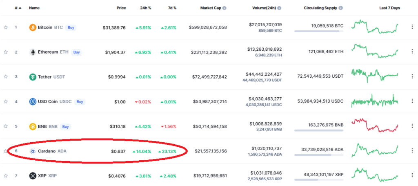Screen dimensions: 418x186
Task: Click the BNB circulating supply progress bar
Action: point(319,130)
